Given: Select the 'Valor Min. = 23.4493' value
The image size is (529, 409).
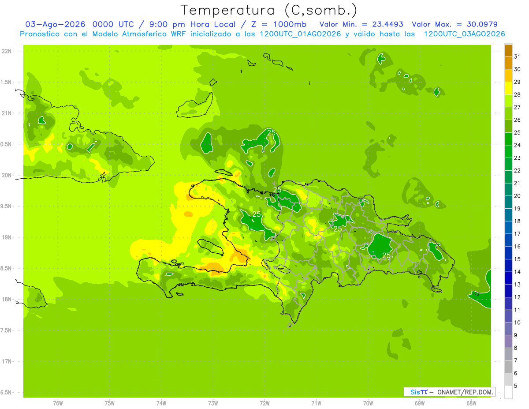Looking at the screenshot, I should 361,24.
